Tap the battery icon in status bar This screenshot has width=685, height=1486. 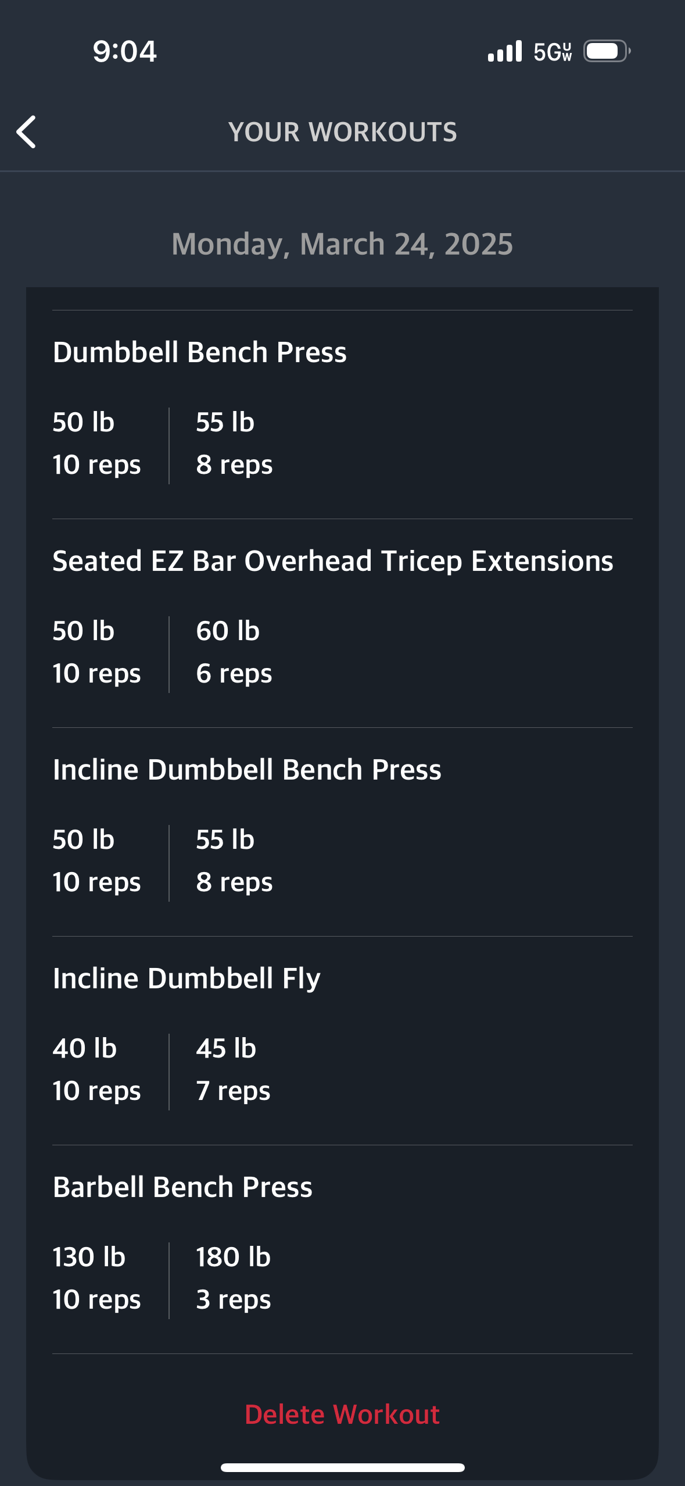[607, 51]
